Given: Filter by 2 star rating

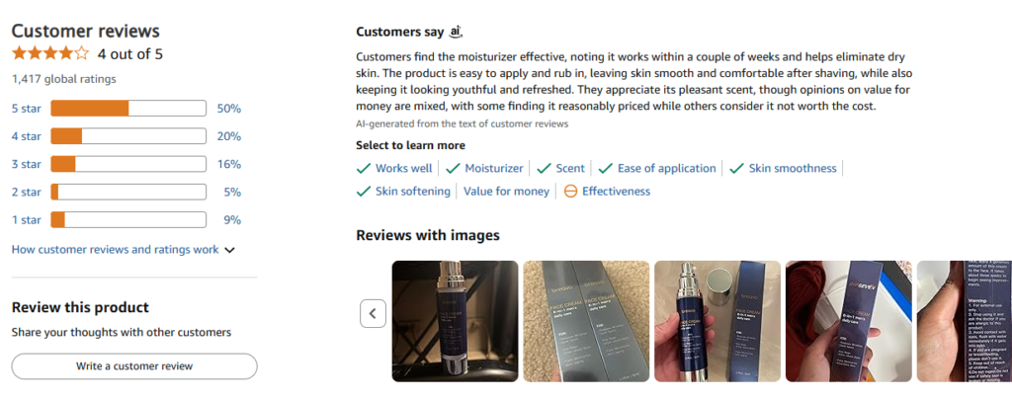Looking at the screenshot, I should click(126, 192).
